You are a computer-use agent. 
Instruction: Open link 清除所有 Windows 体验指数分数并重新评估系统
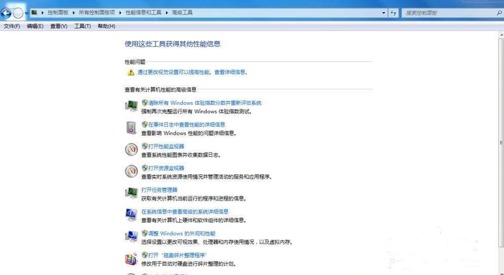tap(205, 103)
